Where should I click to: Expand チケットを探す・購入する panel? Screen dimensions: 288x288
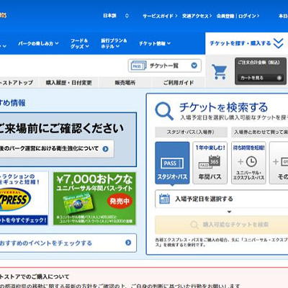point(246,43)
